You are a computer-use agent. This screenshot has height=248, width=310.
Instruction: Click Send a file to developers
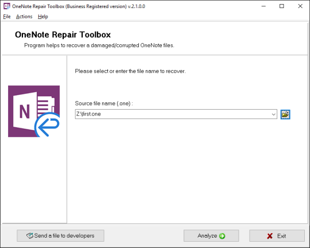click(x=60, y=236)
